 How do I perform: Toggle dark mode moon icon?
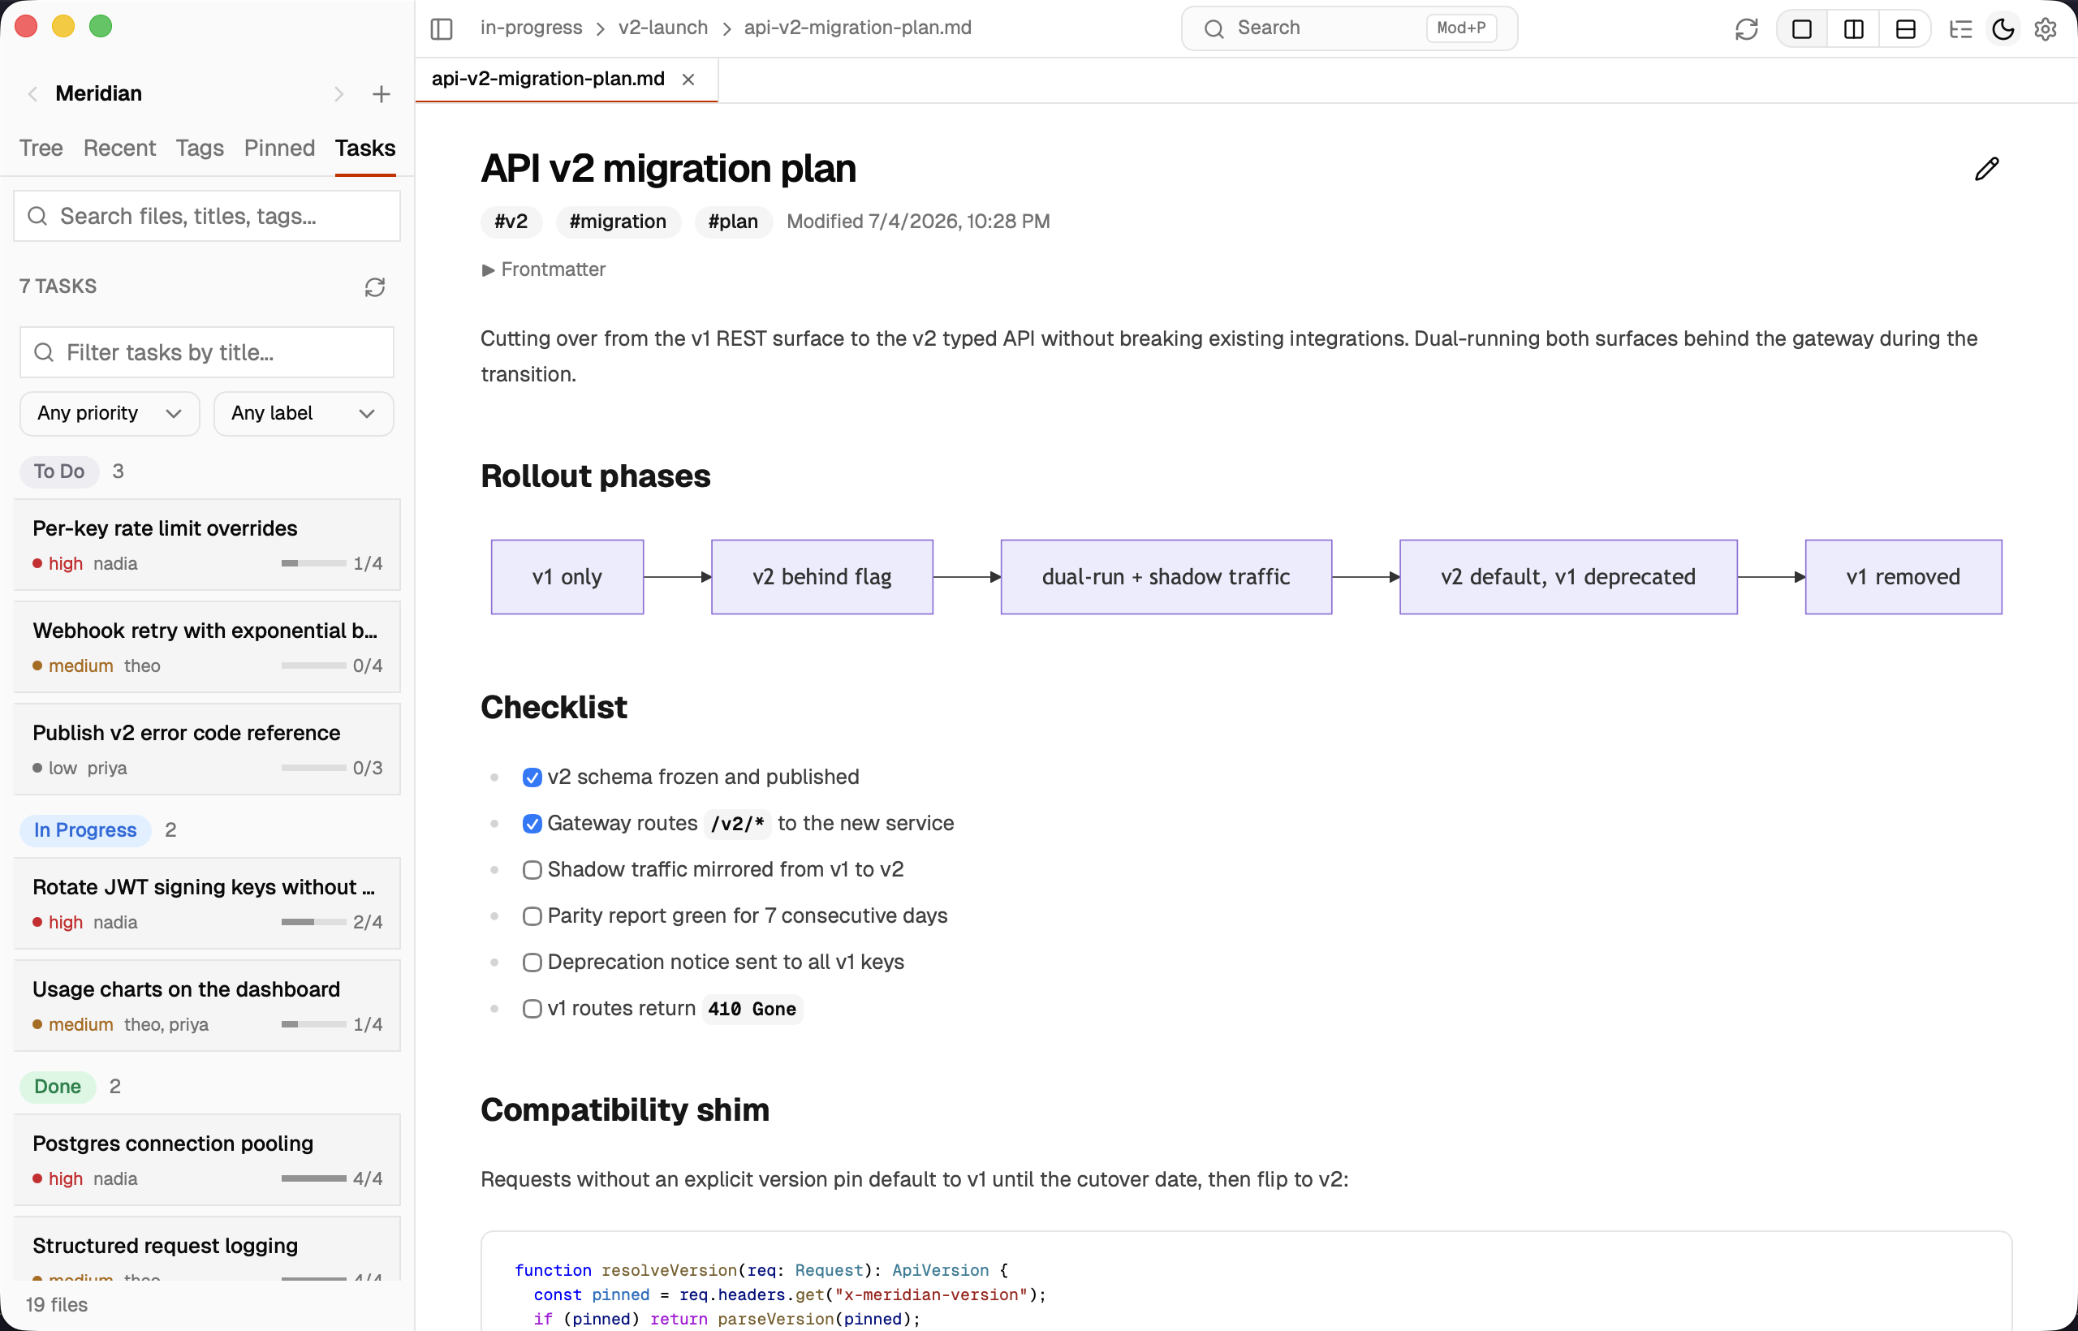2003,28
